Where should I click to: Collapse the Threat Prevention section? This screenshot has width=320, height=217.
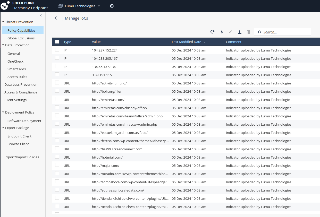click(3, 22)
